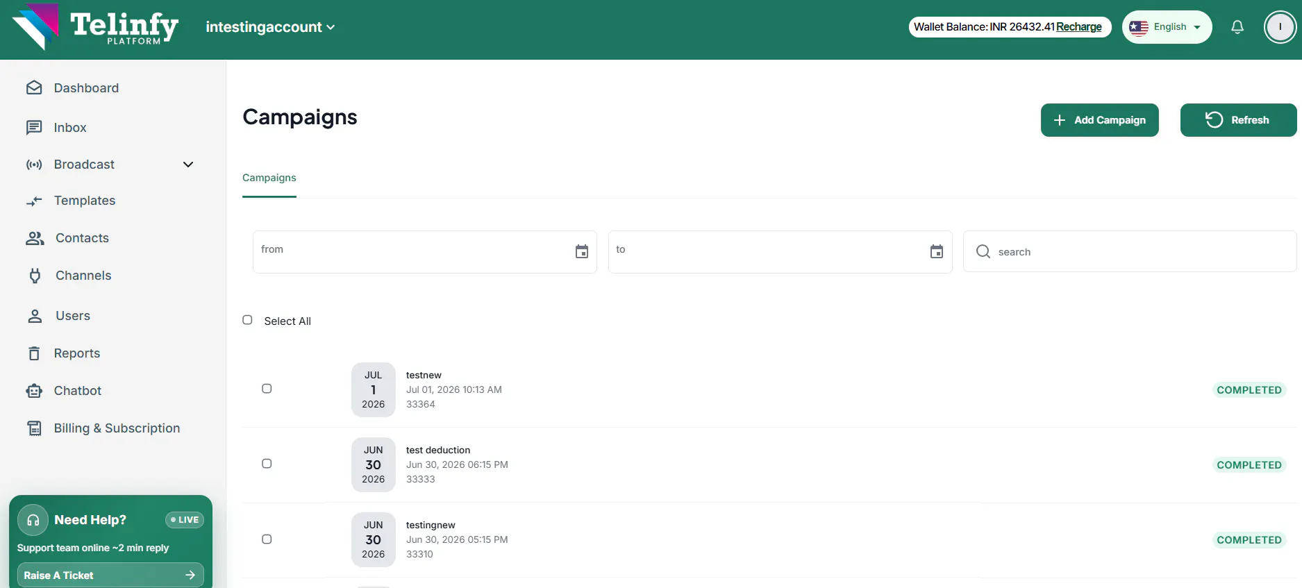This screenshot has width=1302, height=588.
Task: Click the arrow on Raise A Ticket
Action: (190, 575)
